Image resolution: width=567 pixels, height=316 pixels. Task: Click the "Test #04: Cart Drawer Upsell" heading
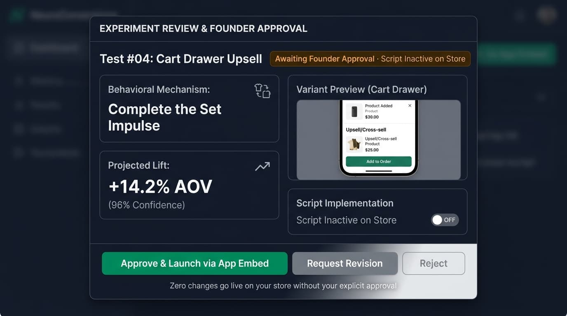click(x=181, y=59)
